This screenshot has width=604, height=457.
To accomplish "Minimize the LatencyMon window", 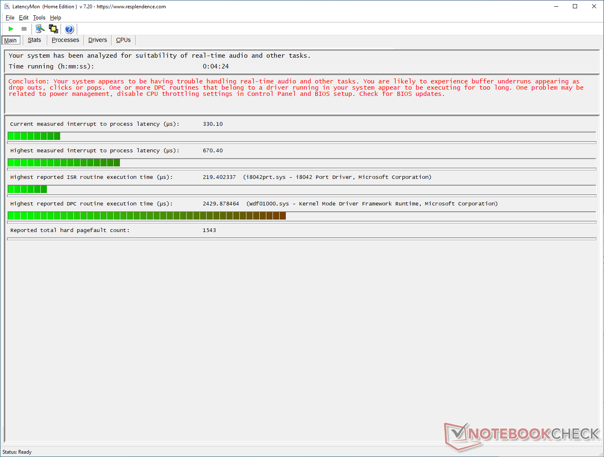I will tap(556, 6).
